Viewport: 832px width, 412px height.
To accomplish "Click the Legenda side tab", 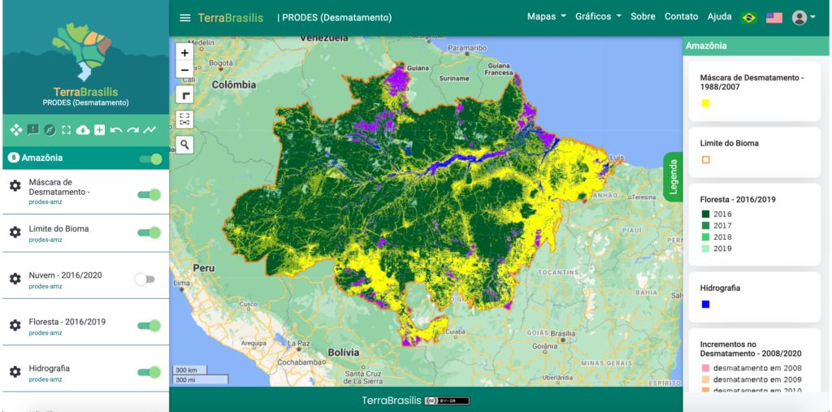I will pos(674,177).
